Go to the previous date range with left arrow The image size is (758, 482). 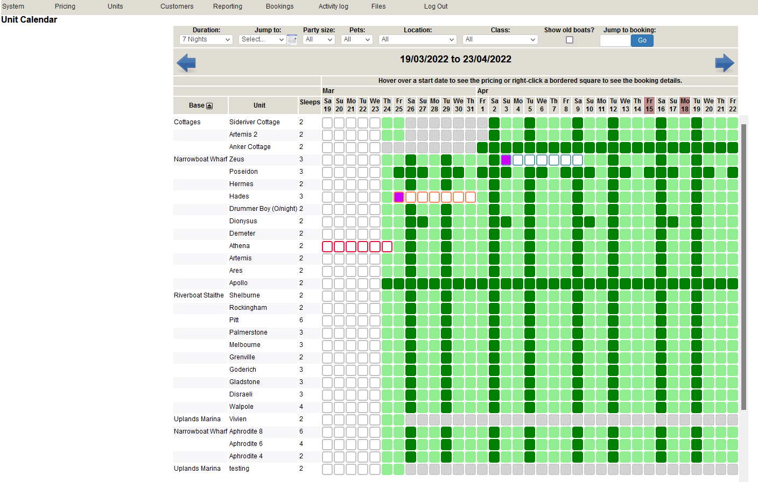pos(186,63)
